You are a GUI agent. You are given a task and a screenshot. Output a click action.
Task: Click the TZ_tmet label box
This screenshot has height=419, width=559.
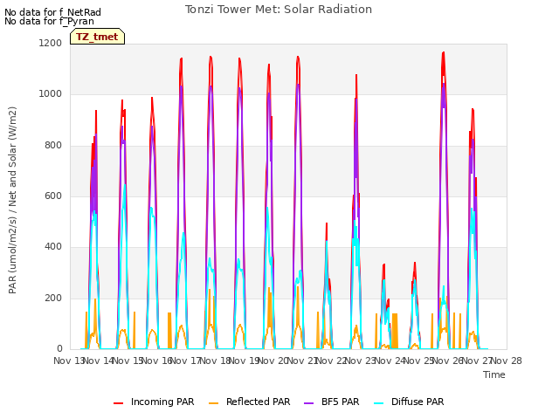pos(97,37)
